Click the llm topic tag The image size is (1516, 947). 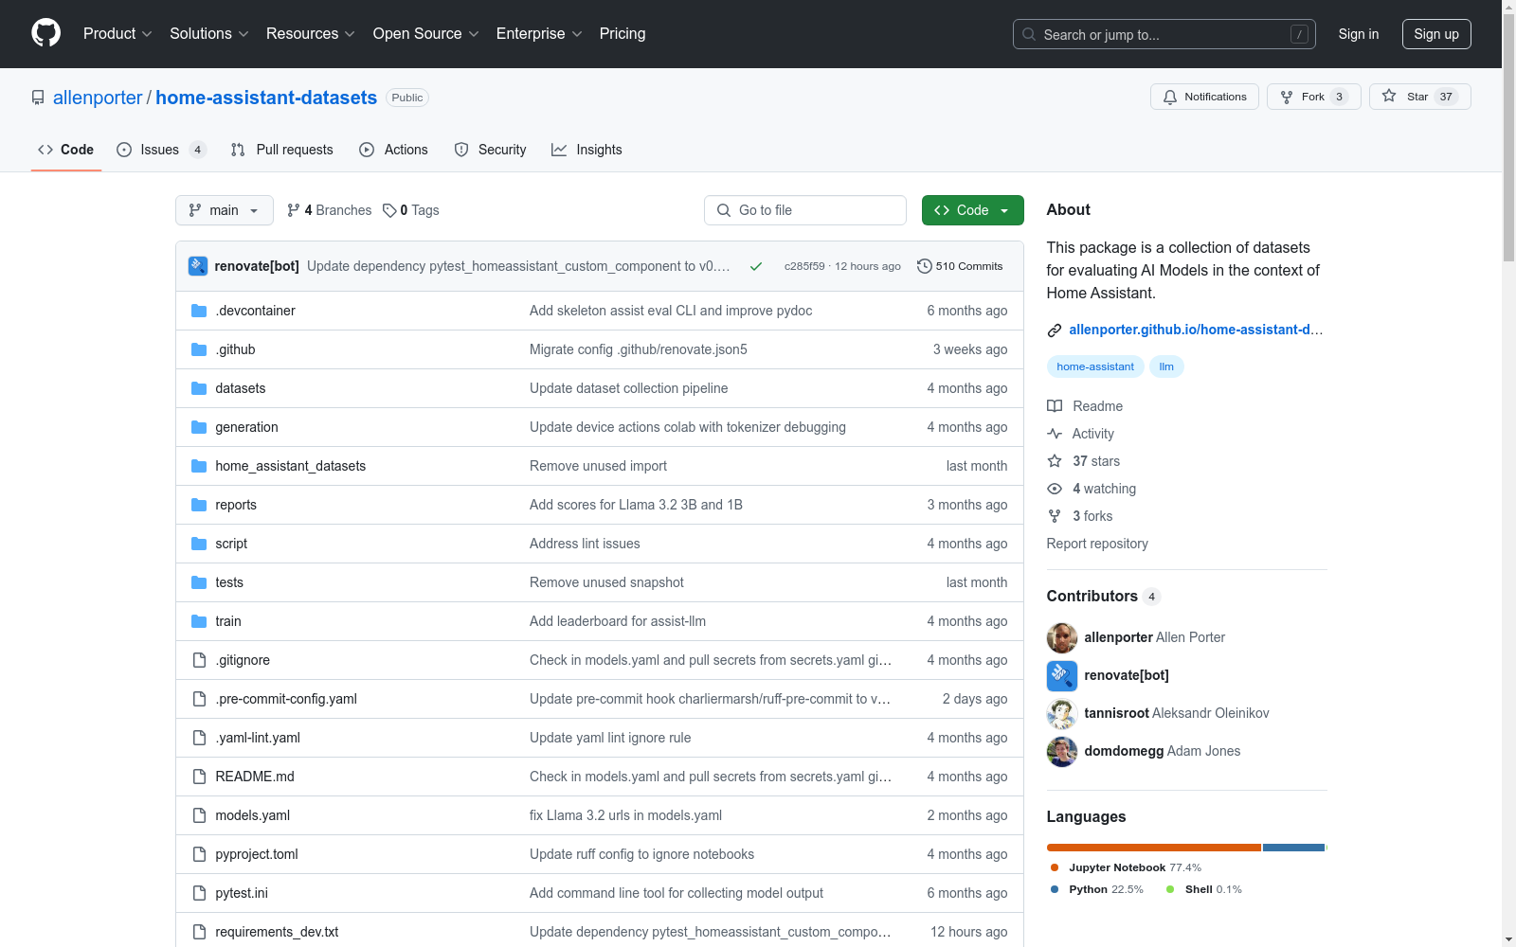point(1166,366)
